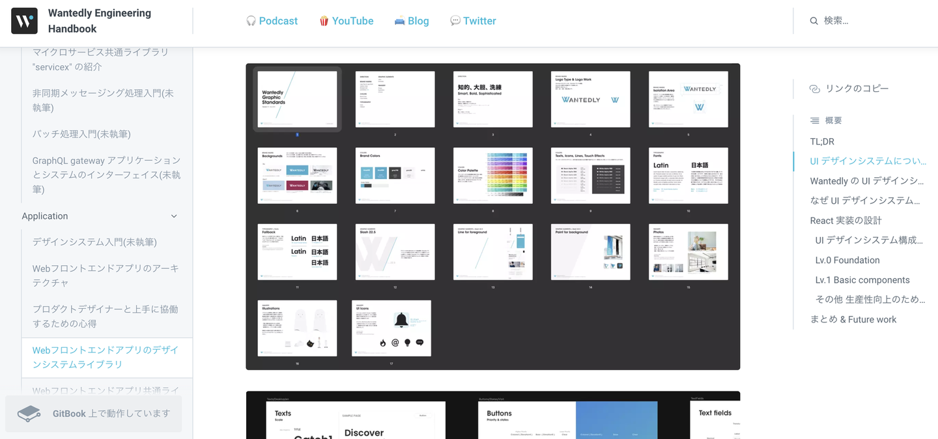Screen dimensions: 938x439
Task: Click the search magnifier icon
Action: 814,21
